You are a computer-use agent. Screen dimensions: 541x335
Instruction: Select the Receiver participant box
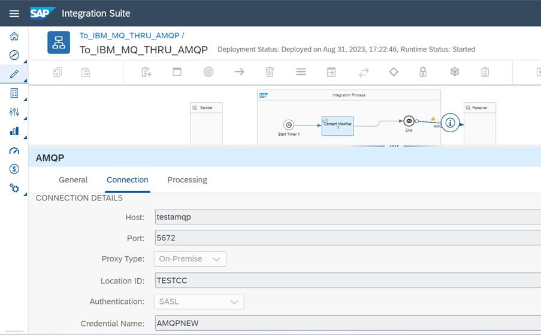480,123
